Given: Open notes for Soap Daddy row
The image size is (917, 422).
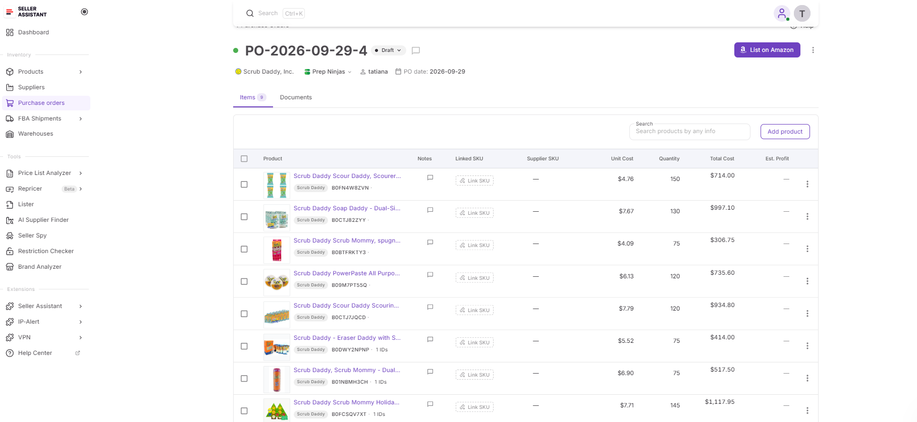Looking at the screenshot, I should pos(430,210).
